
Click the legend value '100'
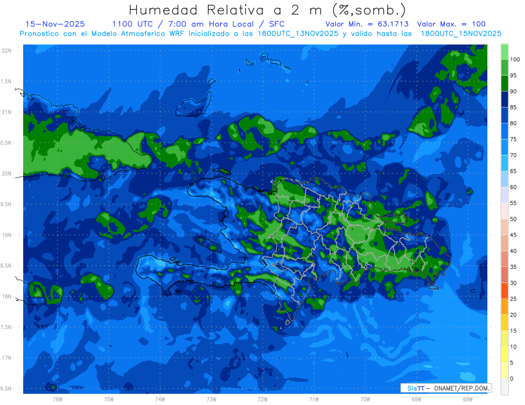click(514, 59)
